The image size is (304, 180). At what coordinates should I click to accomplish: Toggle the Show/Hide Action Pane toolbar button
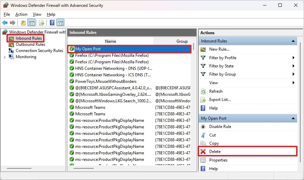61,23
